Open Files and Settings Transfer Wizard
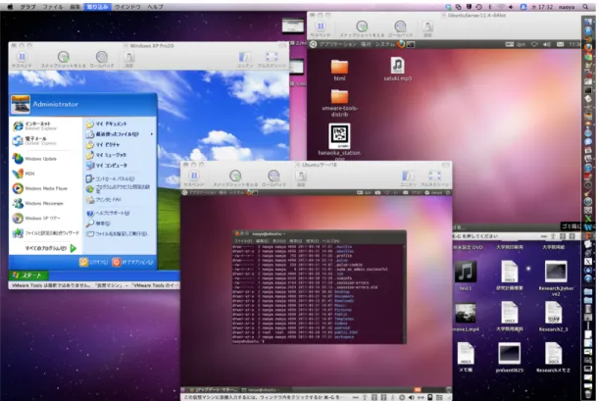The width and height of the screenshot is (598, 401). [x=46, y=233]
